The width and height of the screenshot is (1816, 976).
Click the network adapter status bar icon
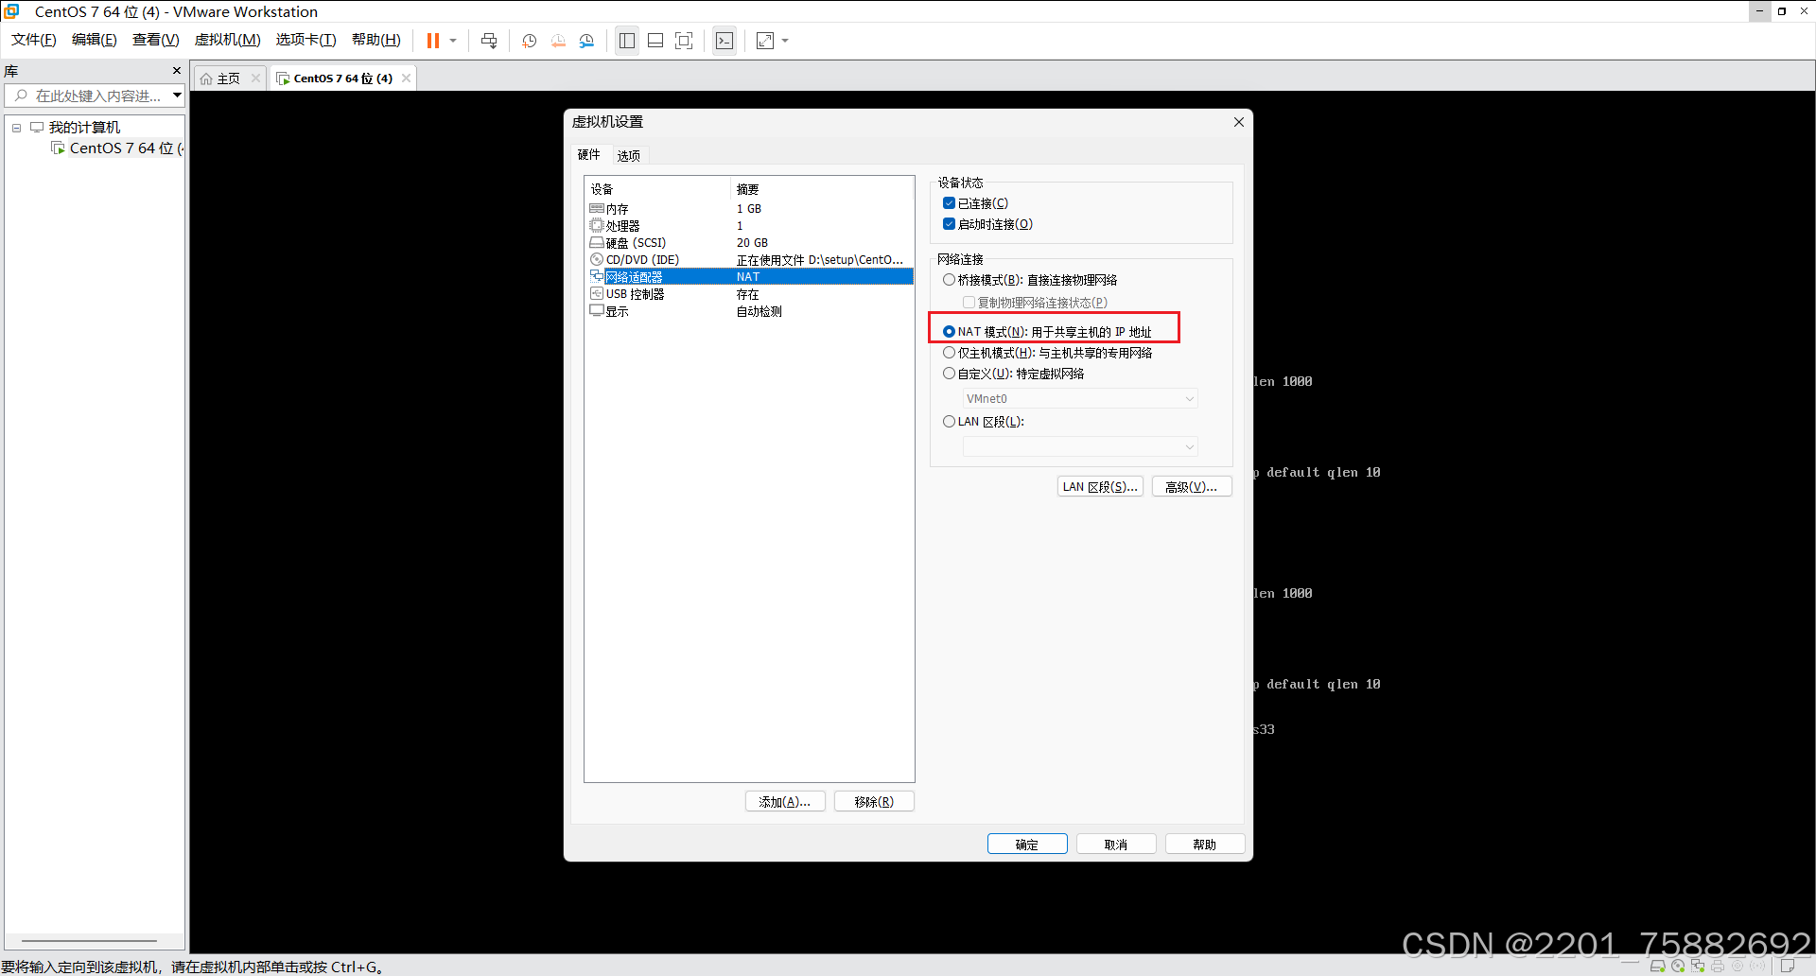click(1698, 966)
